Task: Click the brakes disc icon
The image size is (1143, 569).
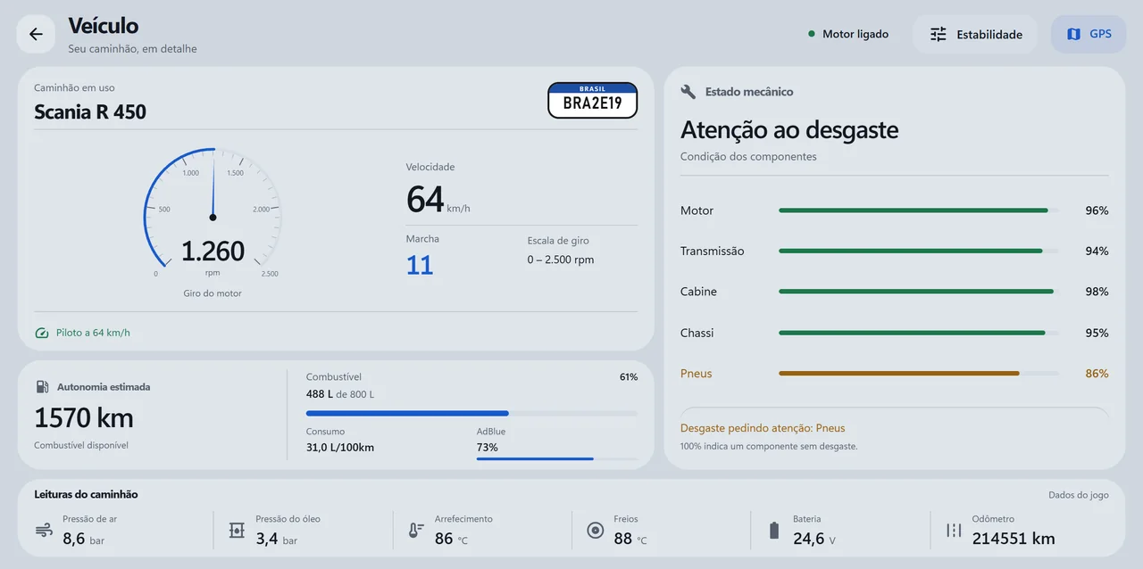Action: [x=596, y=530]
